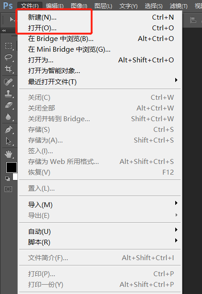The image size is (202, 294).
Task: Select the Lasso tool
Action: click(8, 57)
